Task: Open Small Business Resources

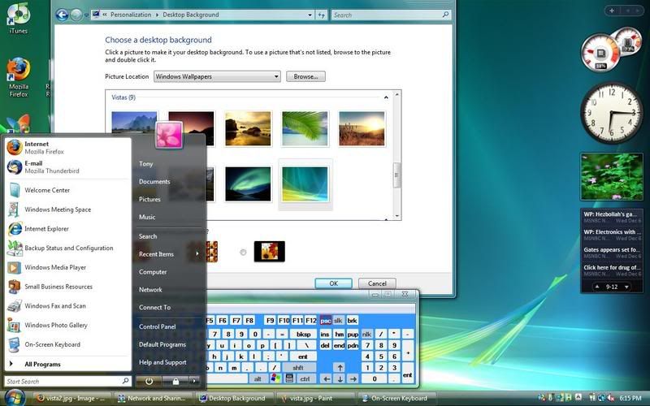Action: click(68, 287)
